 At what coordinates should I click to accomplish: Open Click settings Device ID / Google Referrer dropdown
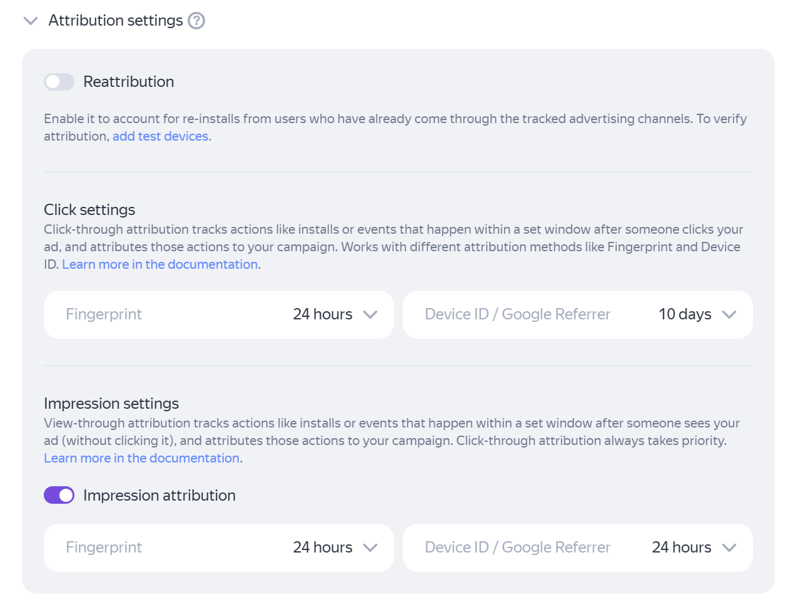(577, 314)
